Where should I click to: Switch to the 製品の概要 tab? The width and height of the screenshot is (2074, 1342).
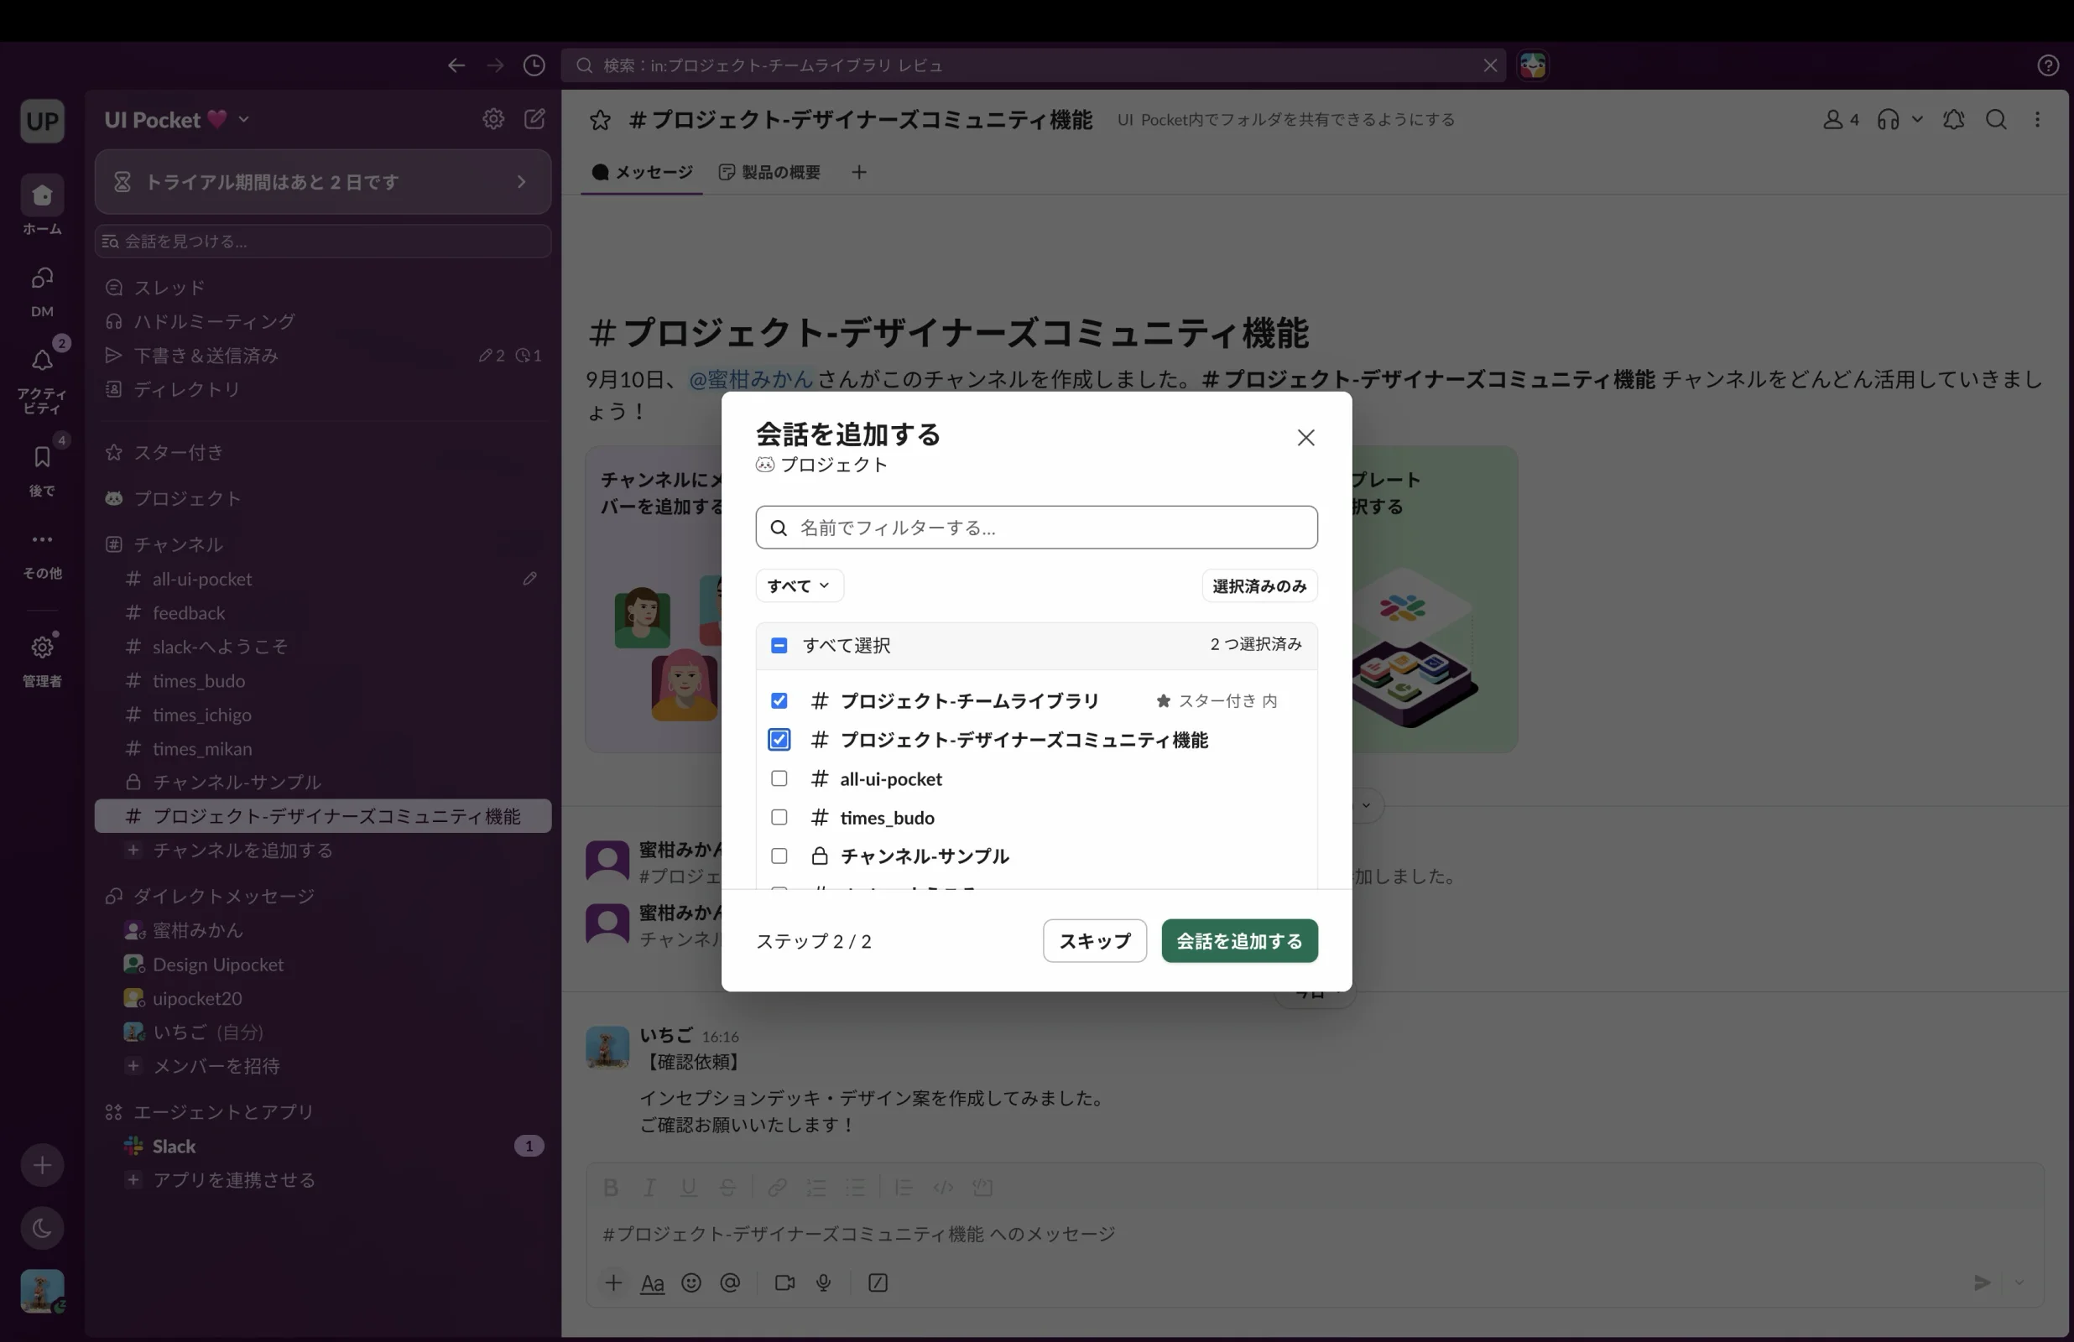tap(769, 172)
